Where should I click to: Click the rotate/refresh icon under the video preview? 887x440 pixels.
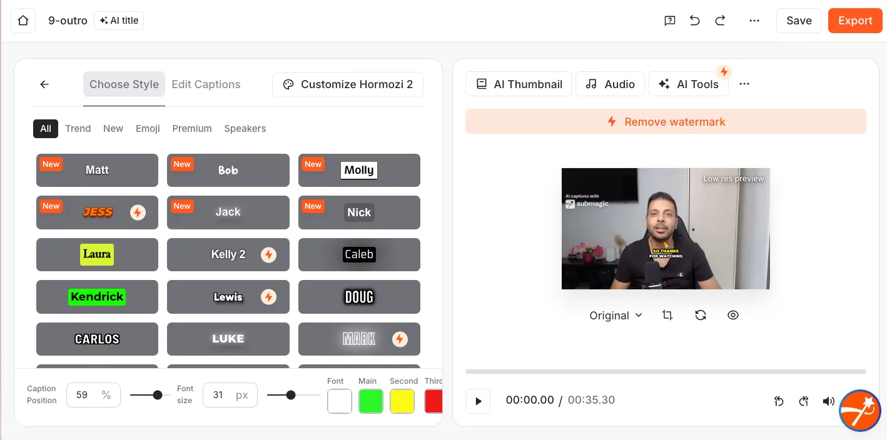click(701, 315)
